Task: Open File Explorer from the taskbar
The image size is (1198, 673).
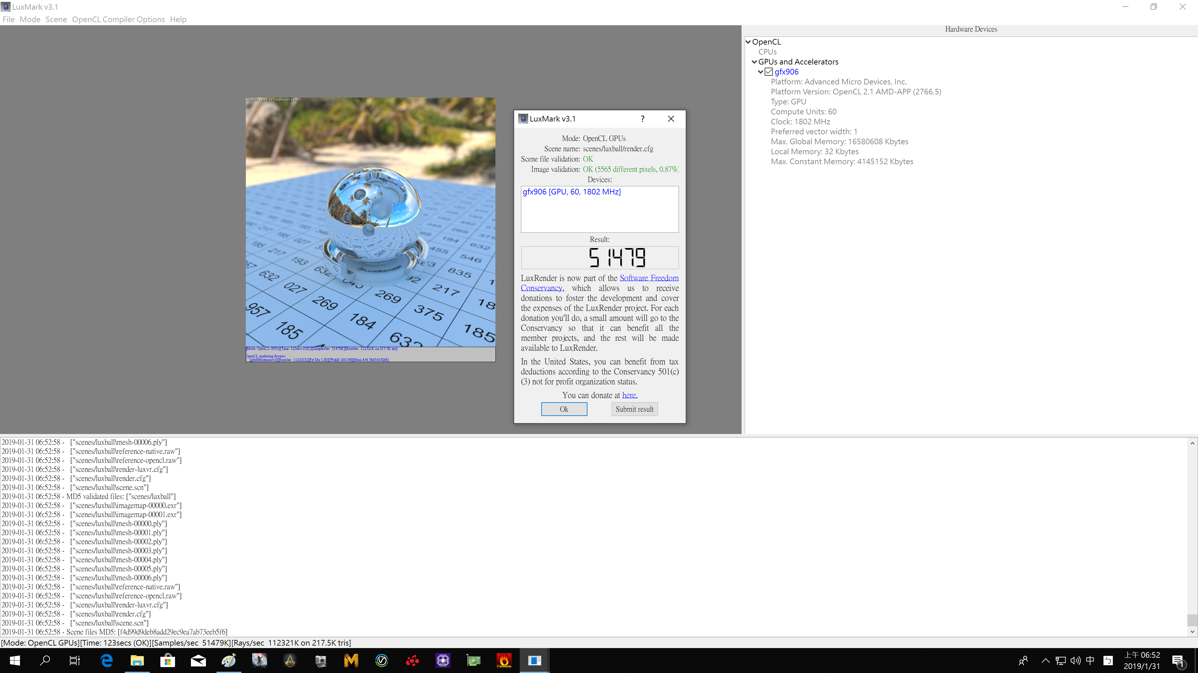Action: tap(137, 661)
